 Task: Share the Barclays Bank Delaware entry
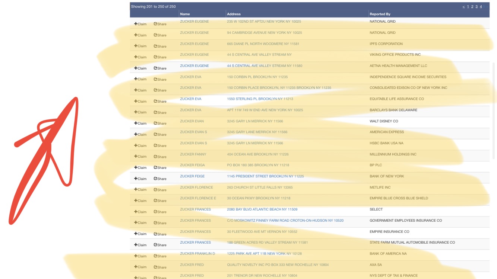(160, 112)
